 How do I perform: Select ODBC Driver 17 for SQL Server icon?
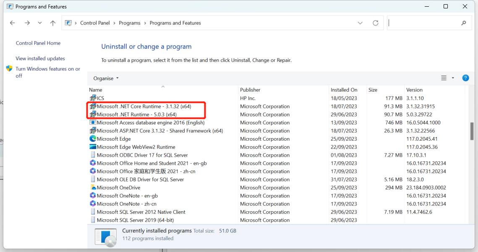[x=93, y=155]
